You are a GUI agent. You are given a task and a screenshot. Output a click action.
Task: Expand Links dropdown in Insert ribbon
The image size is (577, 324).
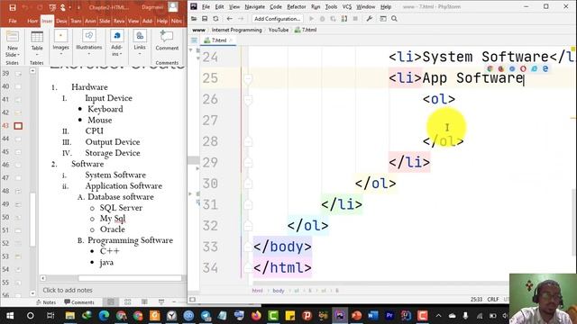click(140, 54)
